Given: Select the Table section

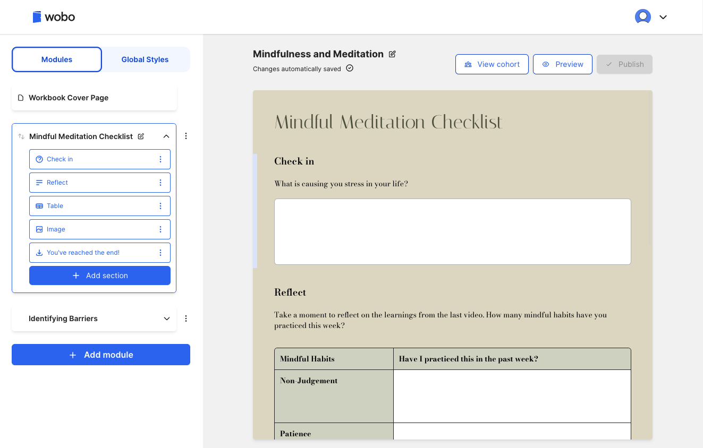Looking at the screenshot, I should [x=100, y=206].
